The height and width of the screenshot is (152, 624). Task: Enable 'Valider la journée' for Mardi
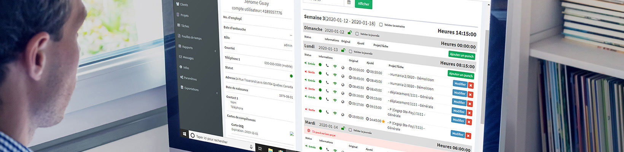(x=350, y=130)
